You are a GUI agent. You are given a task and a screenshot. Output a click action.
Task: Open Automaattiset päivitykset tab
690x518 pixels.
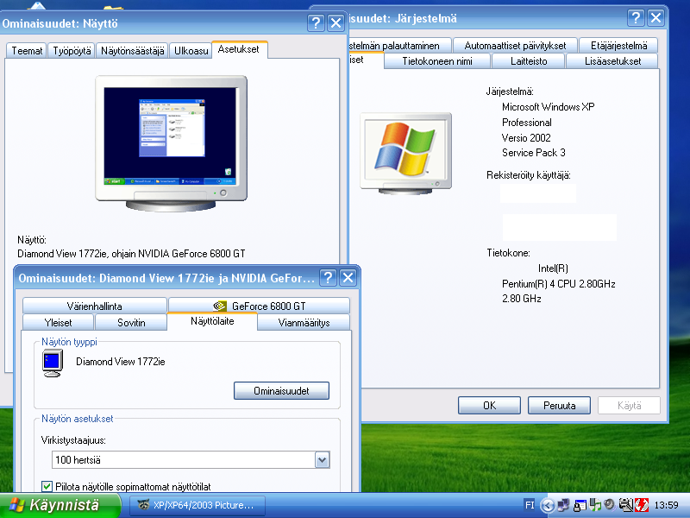(x=515, y=46)
